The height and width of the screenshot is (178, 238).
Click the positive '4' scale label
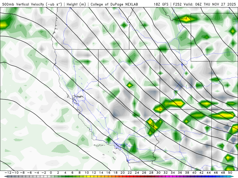pos(65,173)
